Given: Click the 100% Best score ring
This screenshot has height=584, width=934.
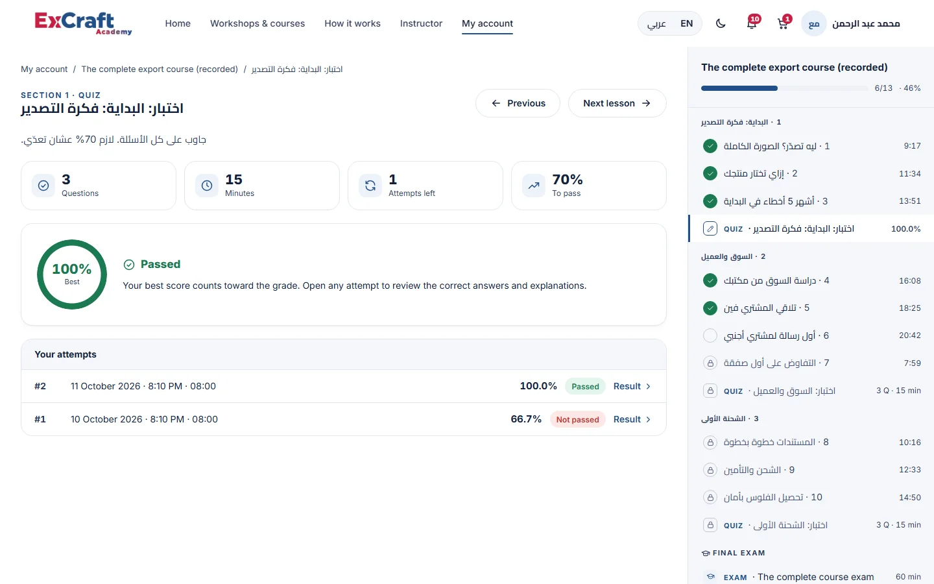Looking at the screenshot, I should (72, 274).
